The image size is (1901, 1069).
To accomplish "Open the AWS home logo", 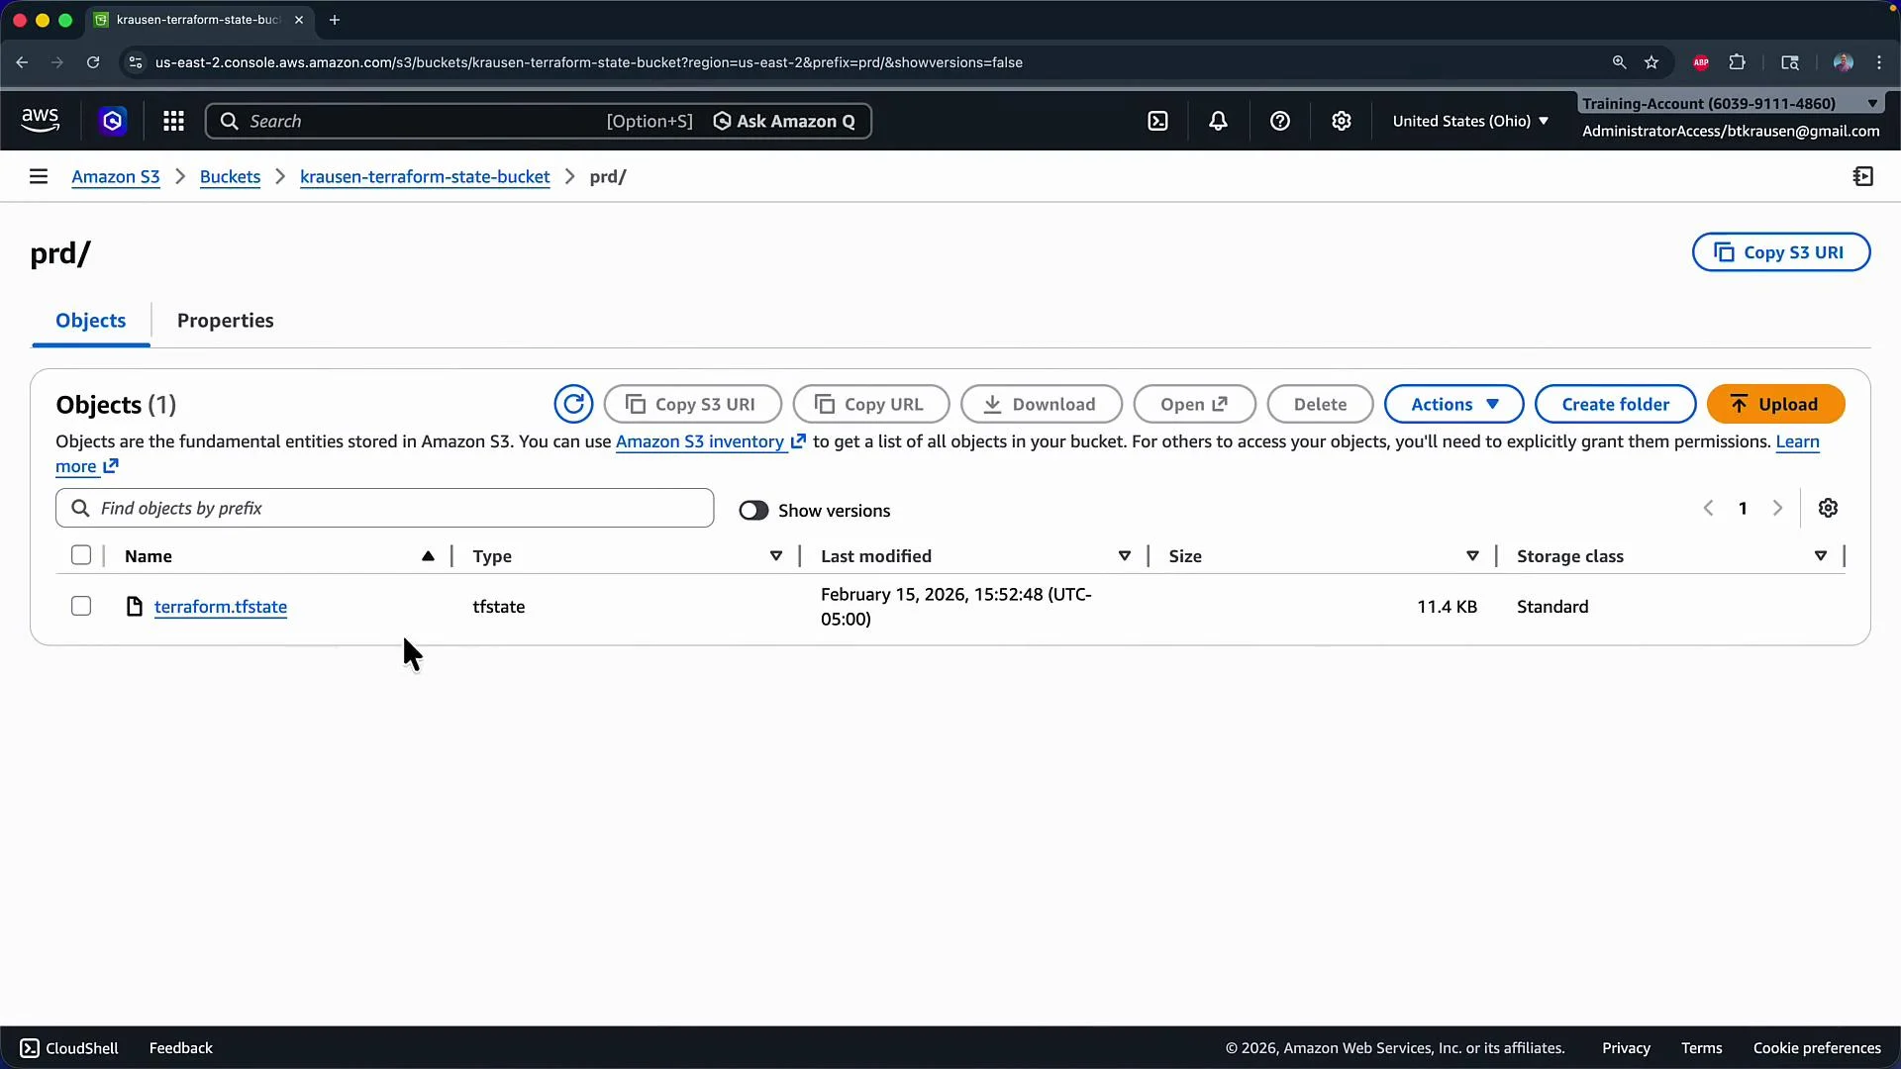I will coord(41,121).
